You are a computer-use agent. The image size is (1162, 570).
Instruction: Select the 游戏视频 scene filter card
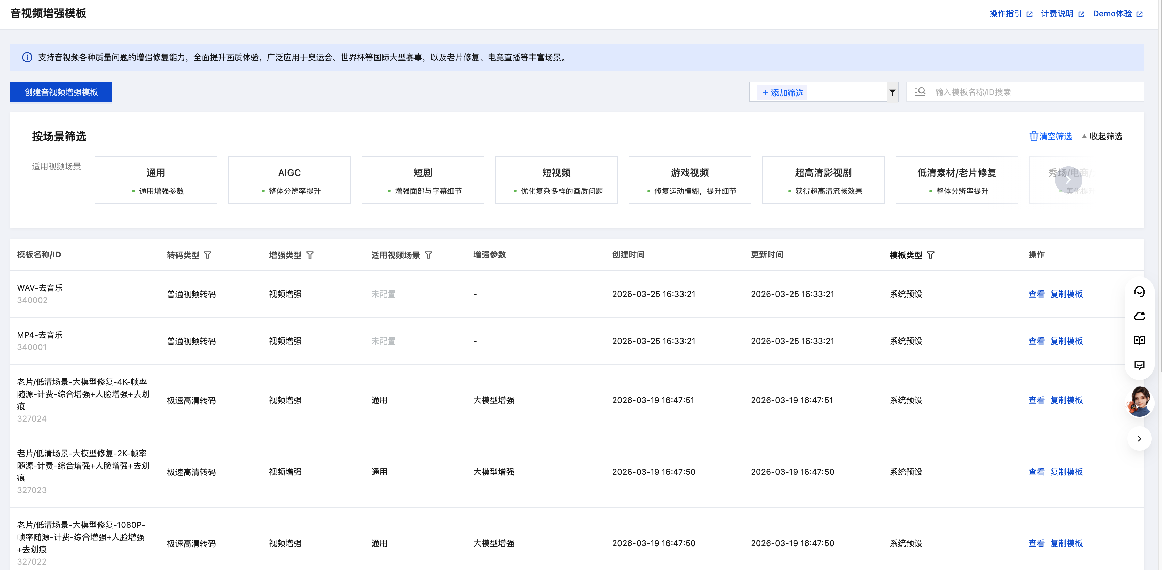pos(689,180)
